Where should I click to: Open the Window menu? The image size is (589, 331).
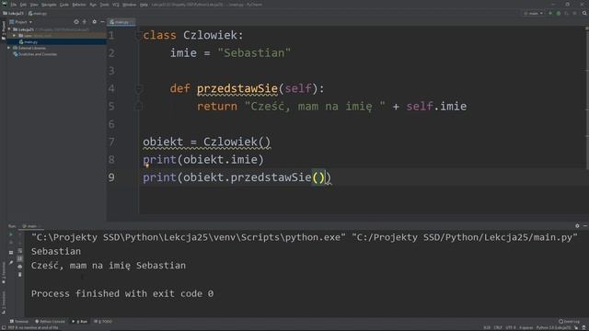coord(129,5)
